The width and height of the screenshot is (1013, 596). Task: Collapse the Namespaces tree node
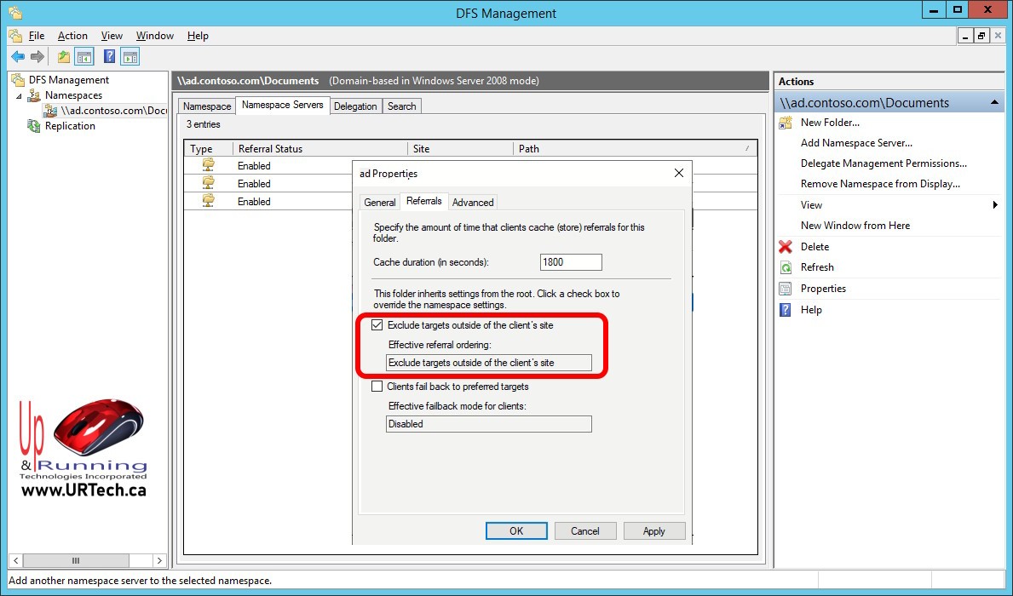pos(19,96)
